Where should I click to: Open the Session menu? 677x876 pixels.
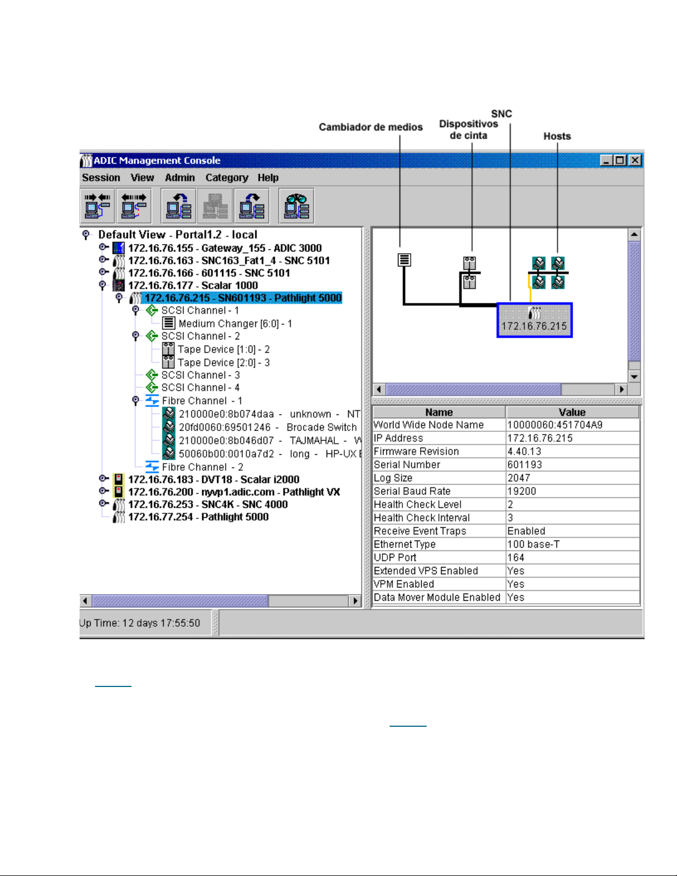pos(101,177)
